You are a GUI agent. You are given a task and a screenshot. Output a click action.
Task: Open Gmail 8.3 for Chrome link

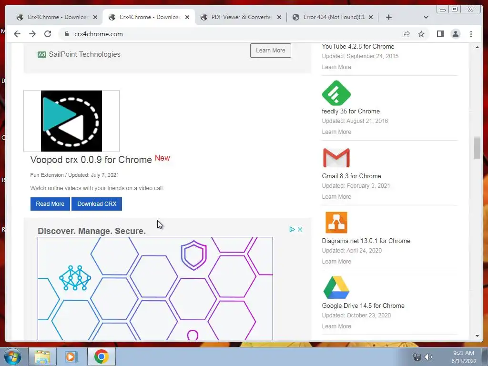[351, 176]
